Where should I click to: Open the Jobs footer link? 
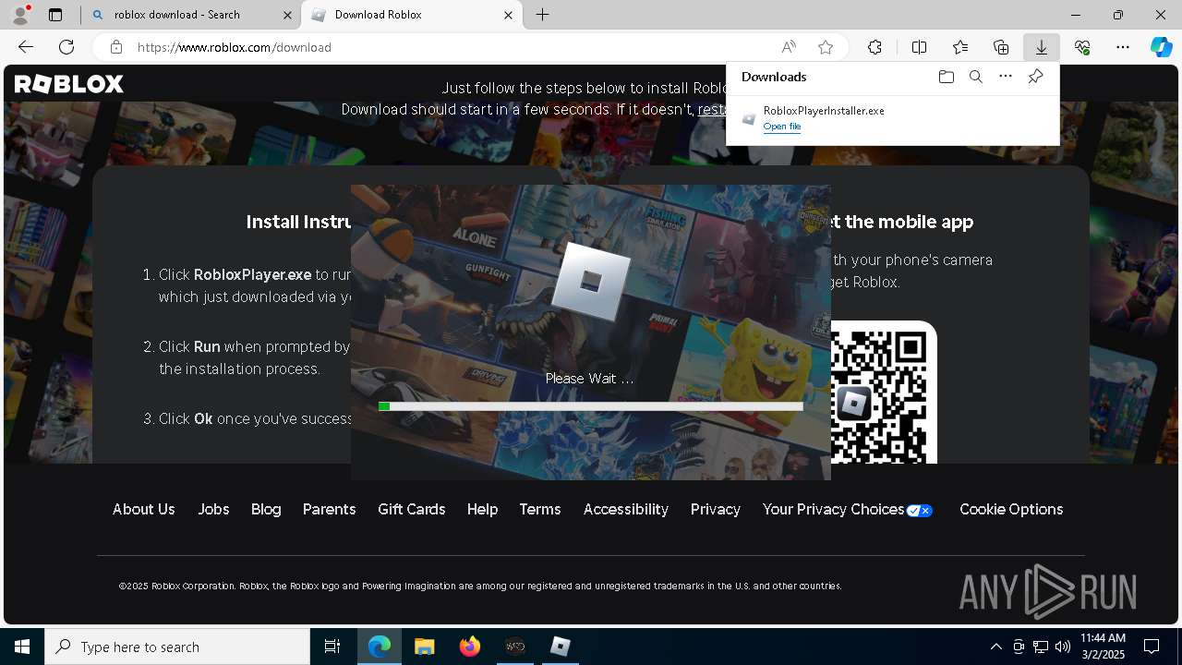tap(213, 510)
